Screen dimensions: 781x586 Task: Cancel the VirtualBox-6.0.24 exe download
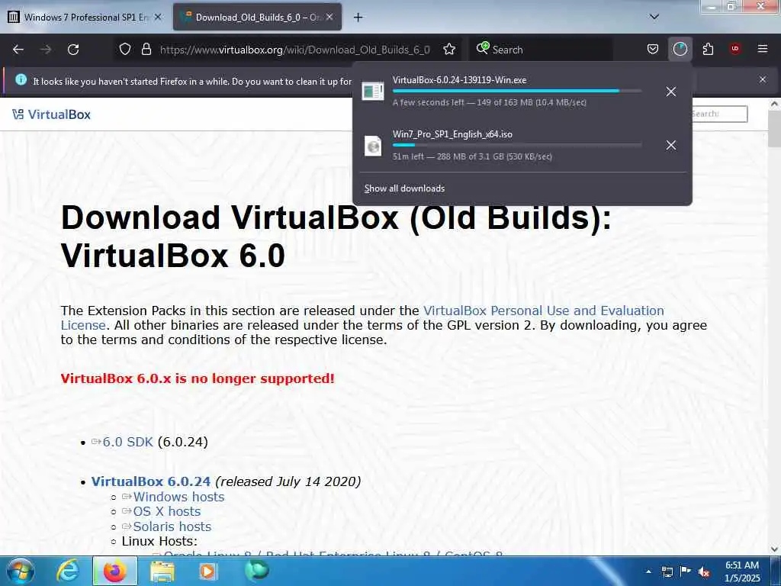pos(671,92)
